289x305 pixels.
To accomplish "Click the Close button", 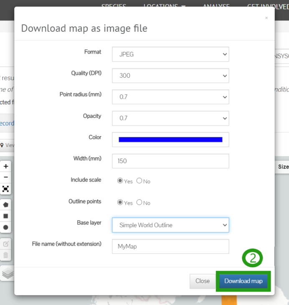I will click(203, 281).
